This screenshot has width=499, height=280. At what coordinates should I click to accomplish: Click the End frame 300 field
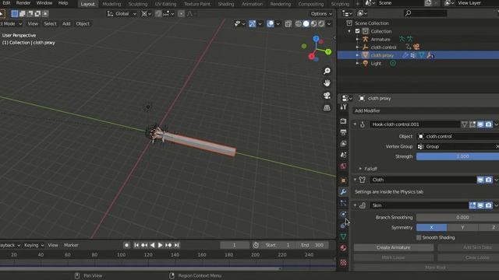pos(313,245)
